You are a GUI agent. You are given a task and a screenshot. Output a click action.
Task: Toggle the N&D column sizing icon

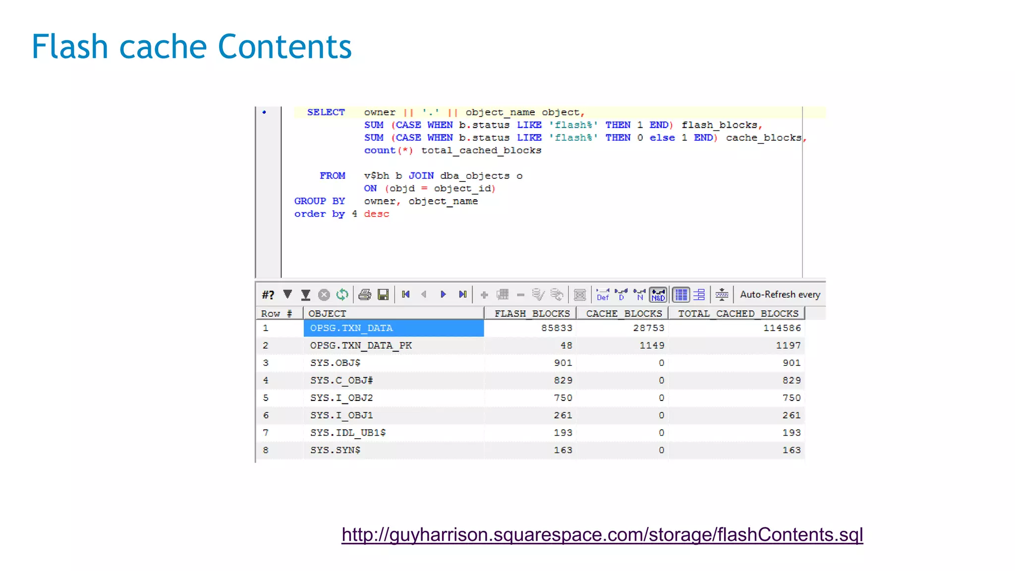point(658,294)
